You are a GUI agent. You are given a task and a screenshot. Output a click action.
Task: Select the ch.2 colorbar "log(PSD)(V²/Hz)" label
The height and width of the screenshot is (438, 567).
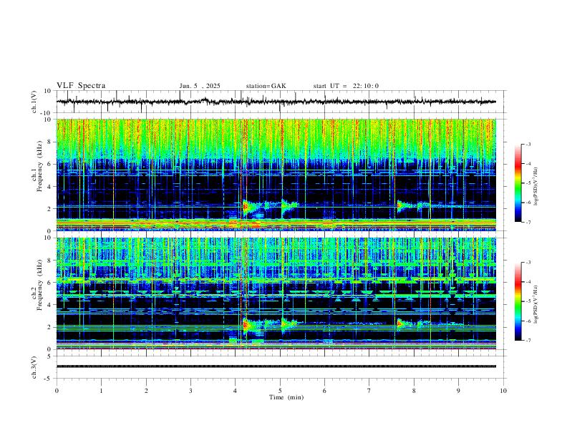point(536,305)
